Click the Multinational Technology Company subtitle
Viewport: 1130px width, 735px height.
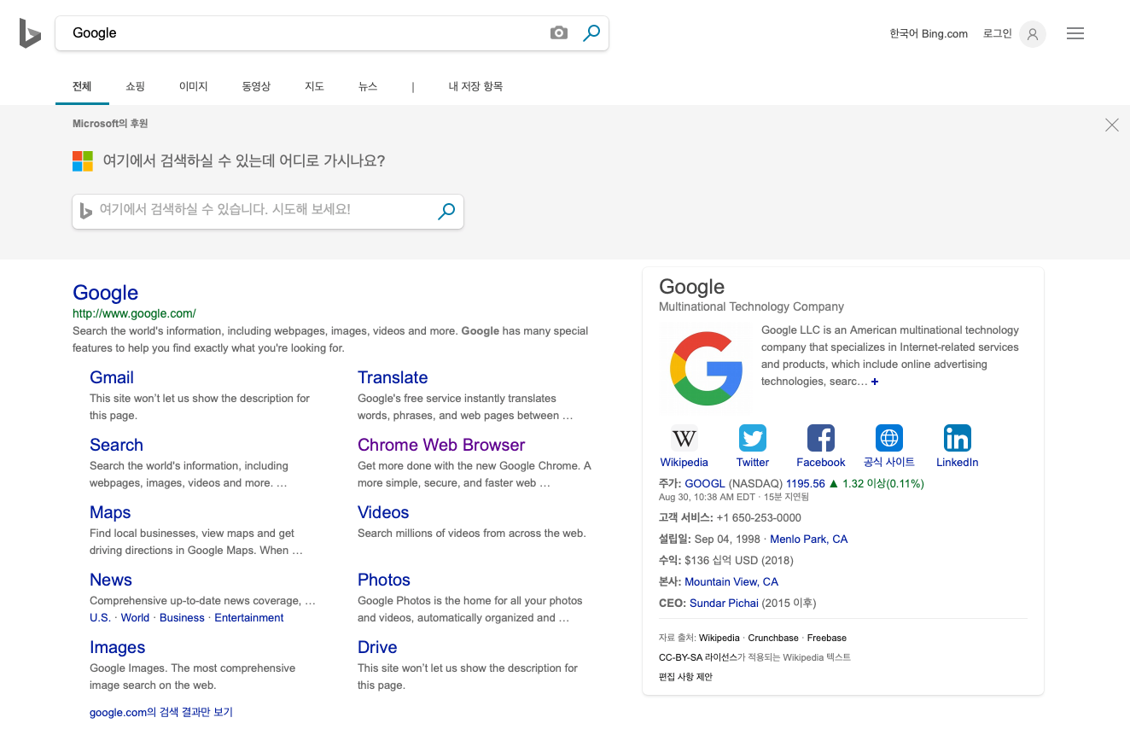(751, 307)
